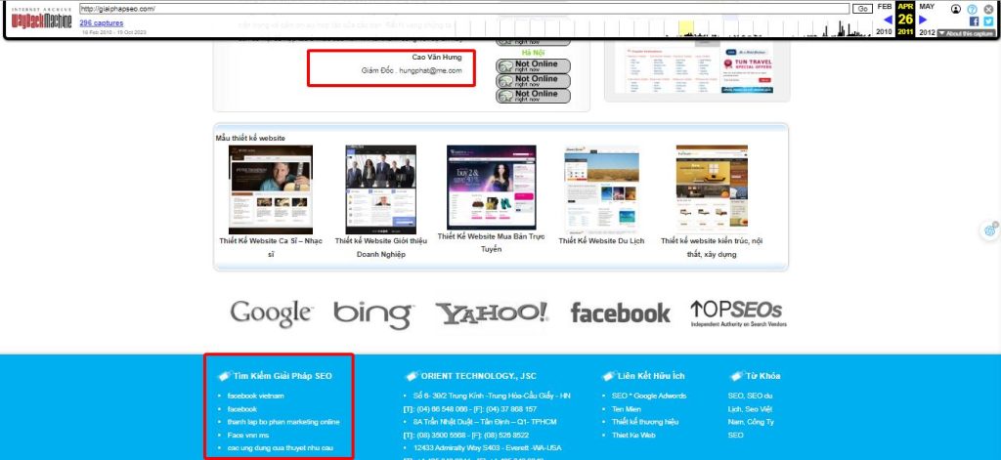Click the Mẫu thiết kế website heading
1001x460 pixels.
point(250,138)
